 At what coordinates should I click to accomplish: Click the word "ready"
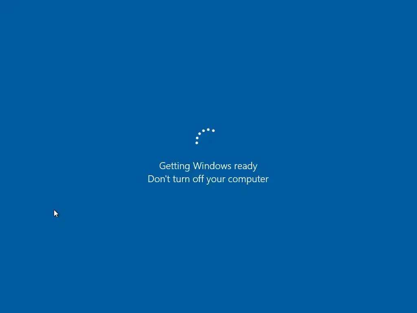(246, 166)
